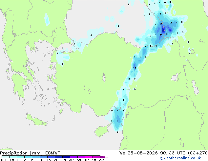The width and height of the screenshot is (208, 161).
Task: Click the date '26-08-2026'
Action: (x=143, y=153)
